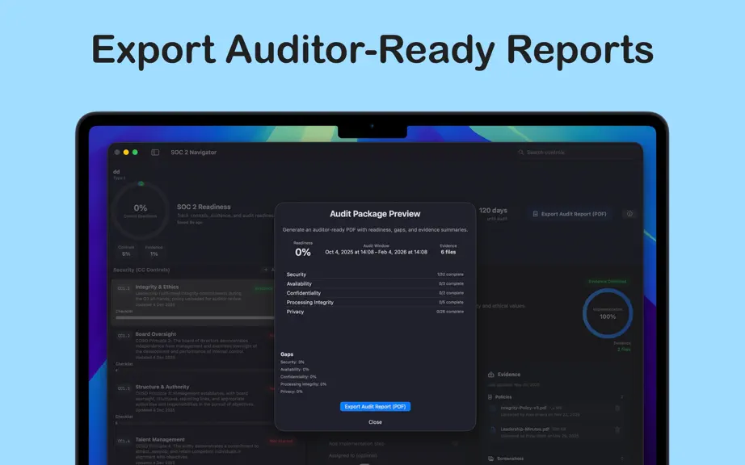745x465 pixels.
Task: Click the Evidence 6 files value in the dialog
Action: [448, 252]
